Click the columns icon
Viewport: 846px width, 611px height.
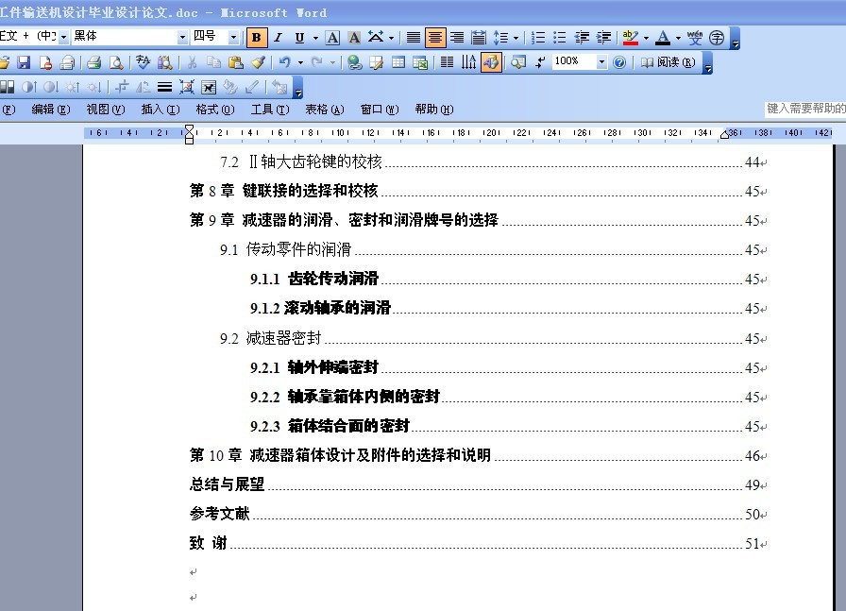(x=447, y=62)
